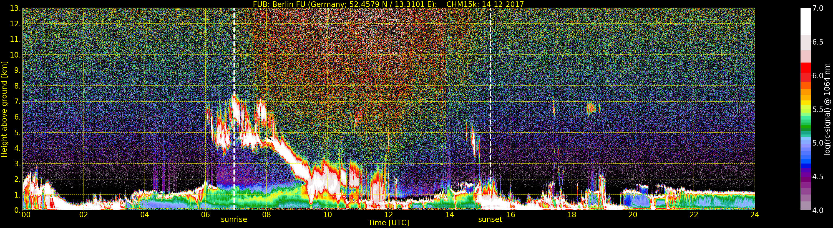
Task: Click the plot title 'FUB: Berlin FU (Germany...'
Action: coord(388,4)
